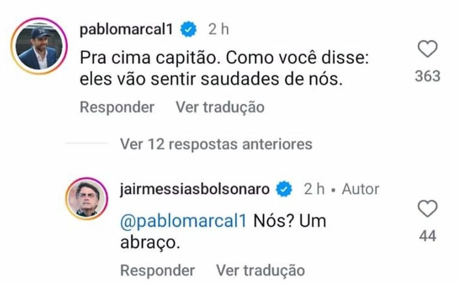Click the verified badge next to pablomarcal1
Viewport: 460px width, 284px height.
[189, 29]
